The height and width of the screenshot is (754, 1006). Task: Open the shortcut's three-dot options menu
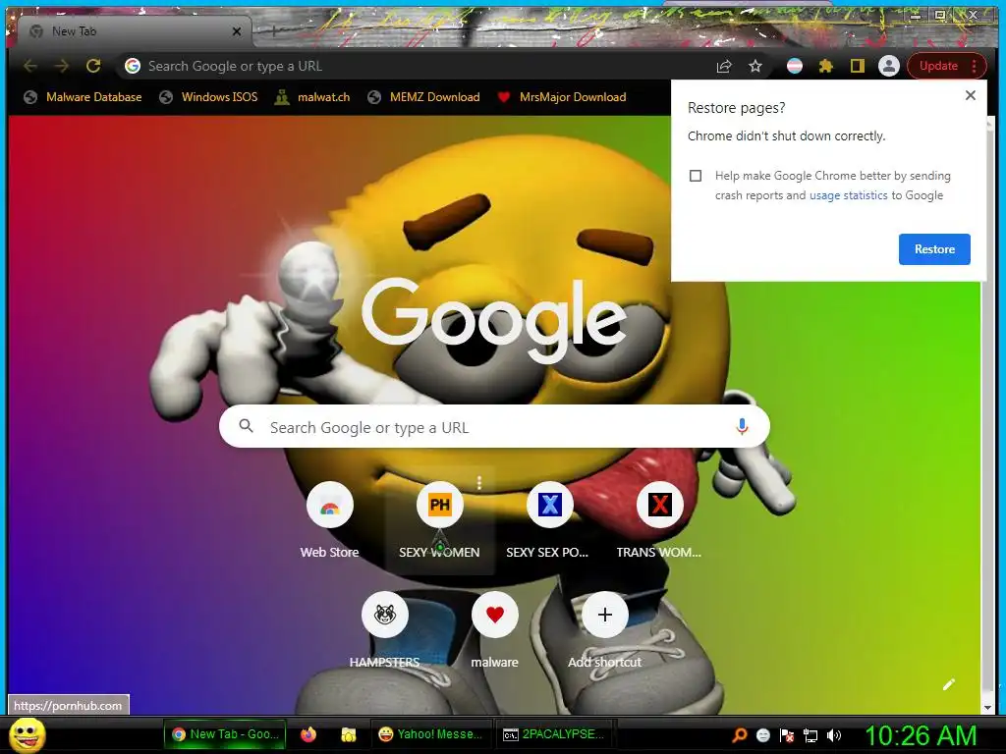tap(479, 482)
